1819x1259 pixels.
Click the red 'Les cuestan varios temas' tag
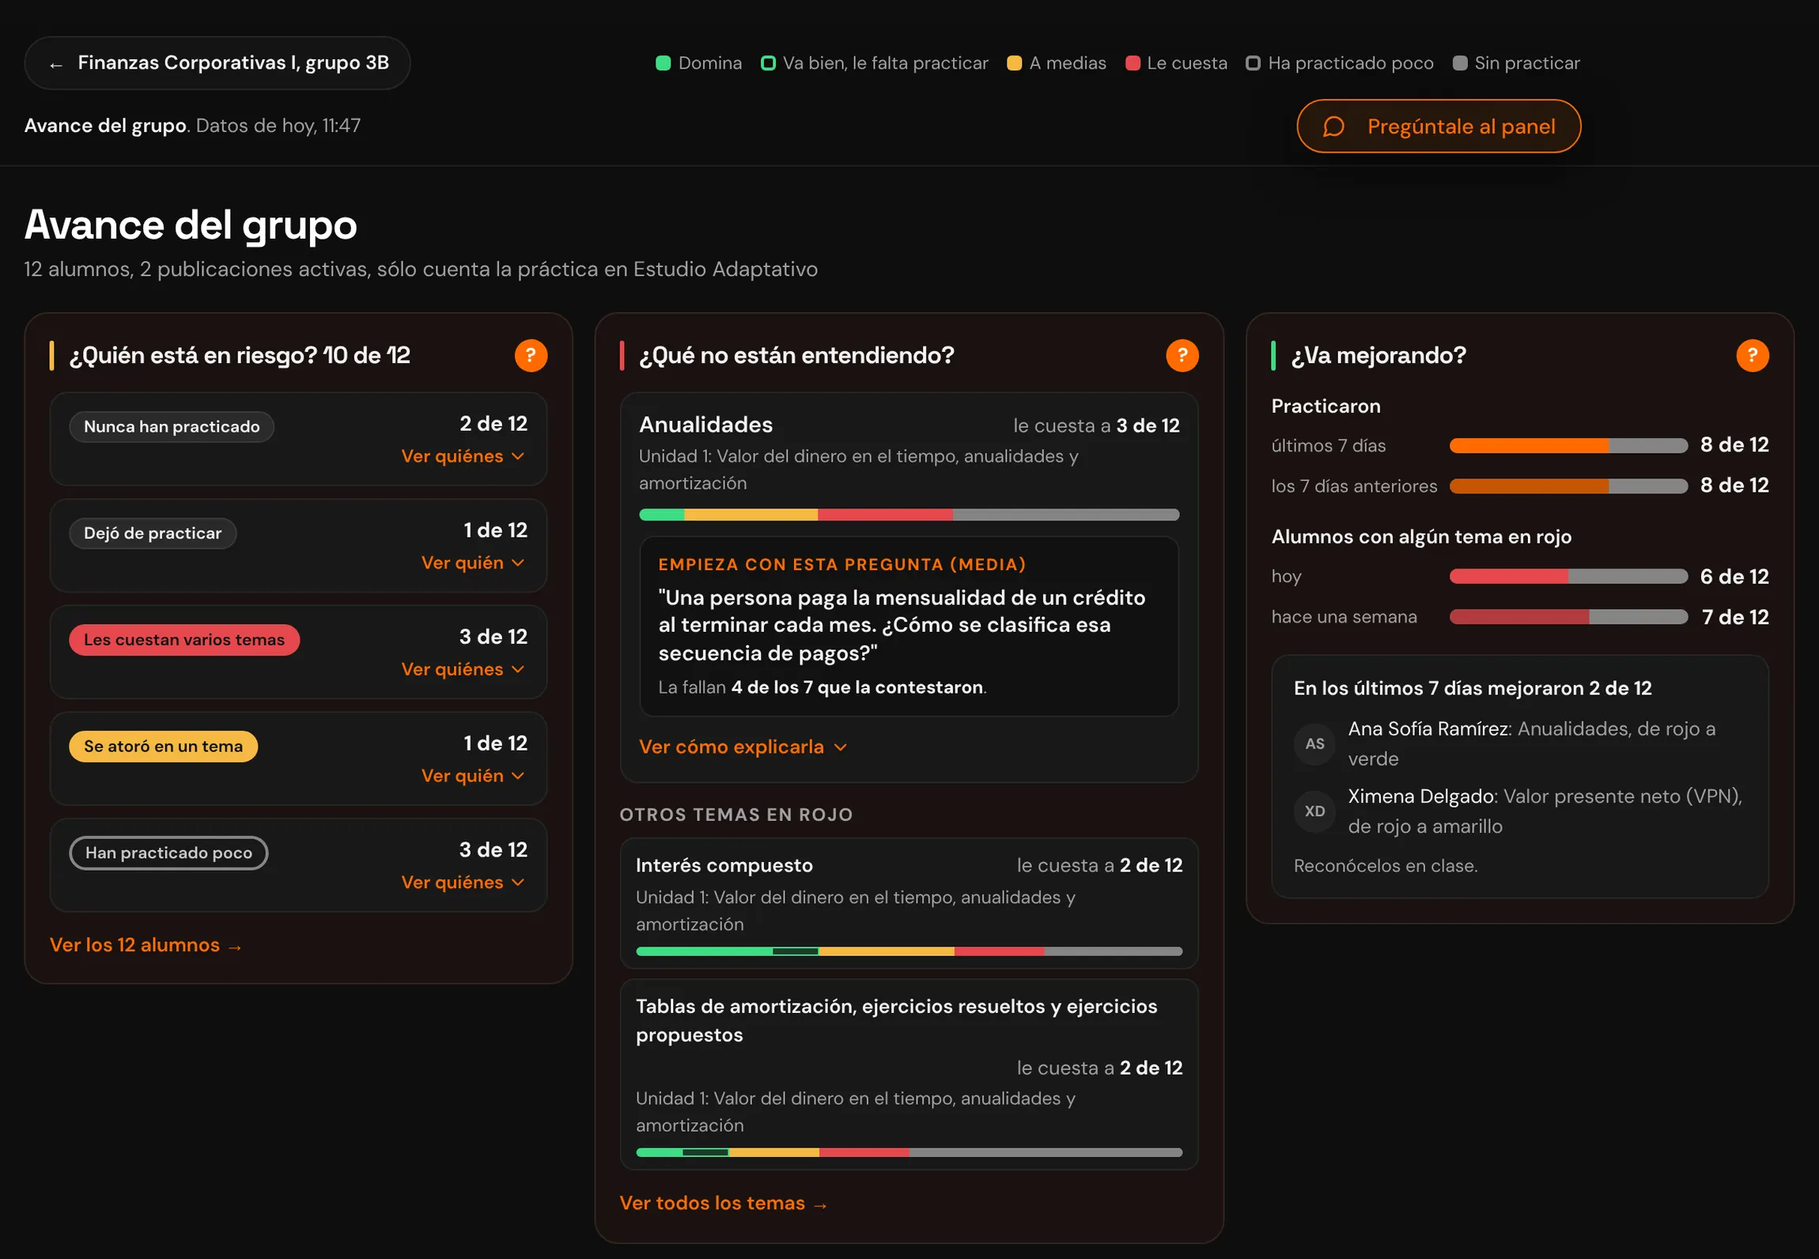184,641
